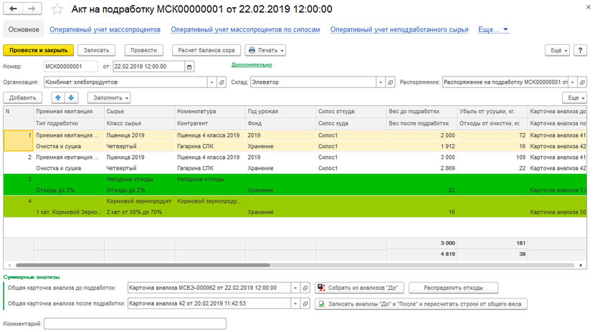Viewport: 595px width, 332px height.
Task: Expand the Заполнить dropdown menu
Action: pos(109,98)
